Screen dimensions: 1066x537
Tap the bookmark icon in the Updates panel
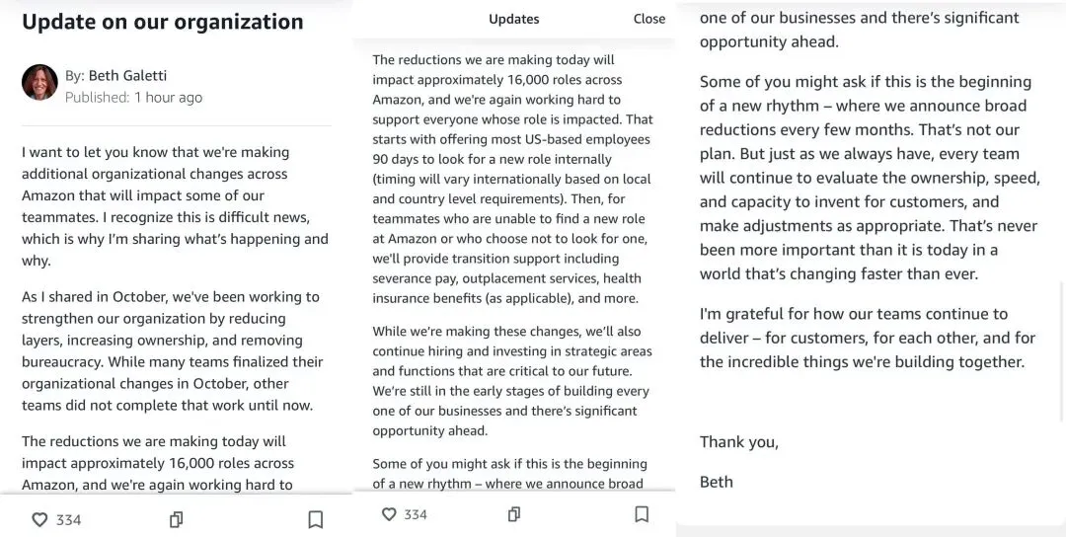point(642,514)
